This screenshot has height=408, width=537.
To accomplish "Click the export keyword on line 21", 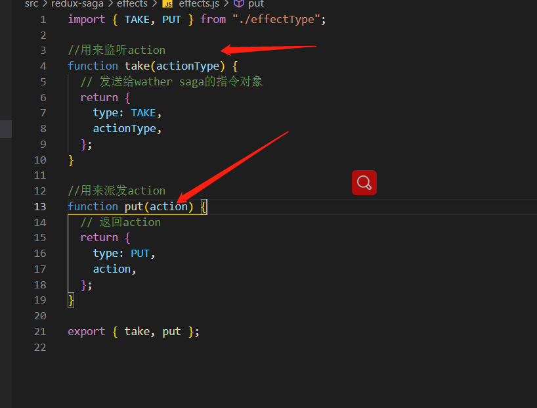I will coord(86,332).
